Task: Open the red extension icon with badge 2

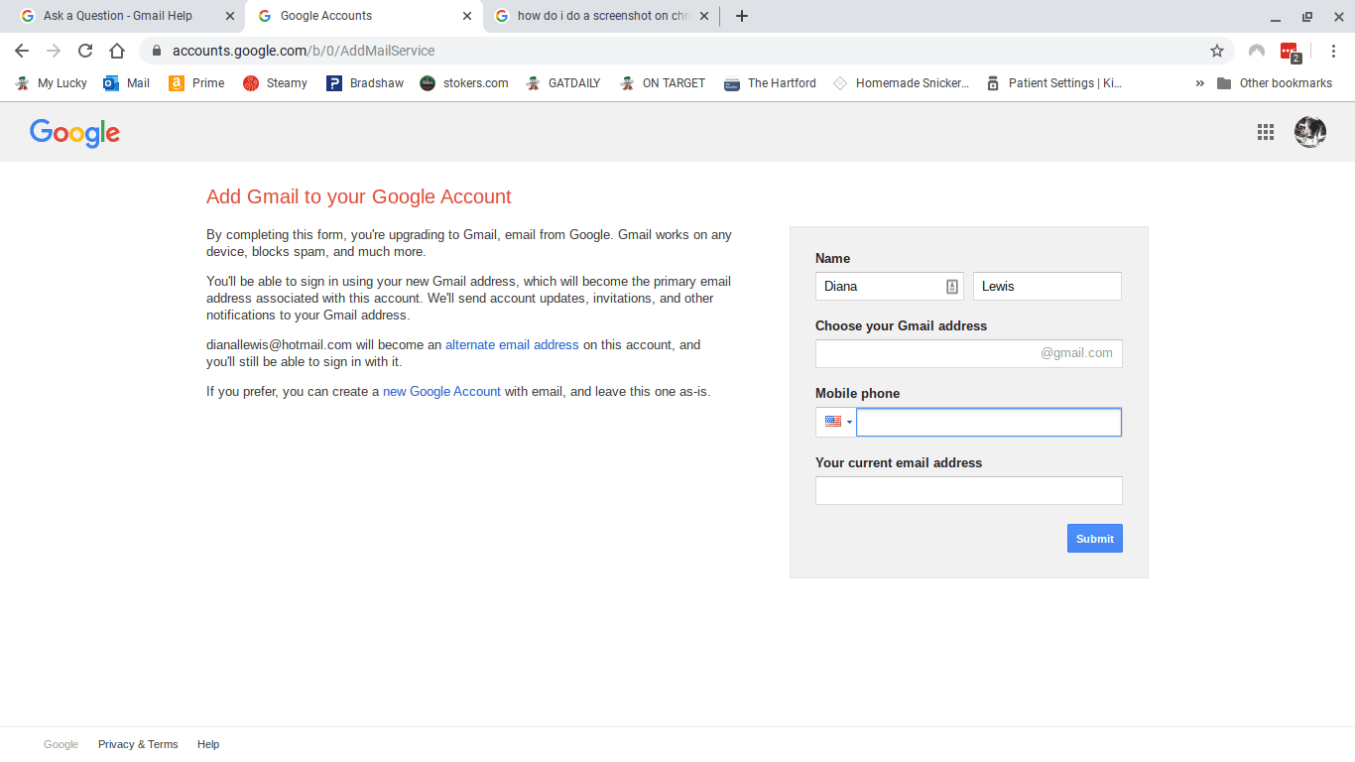Action: click(1290, 52)
